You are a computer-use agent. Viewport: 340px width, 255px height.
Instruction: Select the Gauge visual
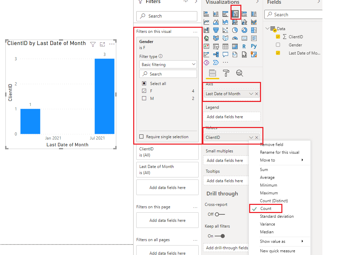[235, 38]
